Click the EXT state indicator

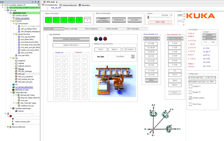71,20
